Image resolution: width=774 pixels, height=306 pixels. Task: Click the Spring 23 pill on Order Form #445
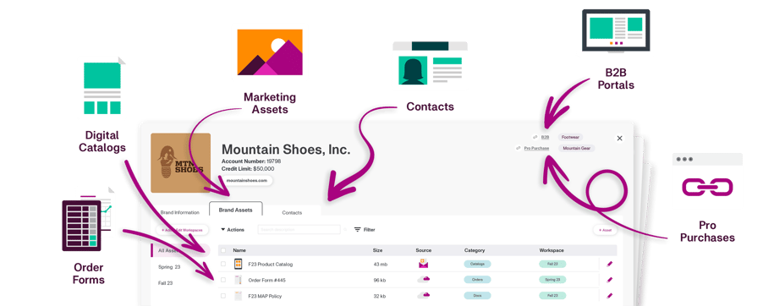click(552, 280)
